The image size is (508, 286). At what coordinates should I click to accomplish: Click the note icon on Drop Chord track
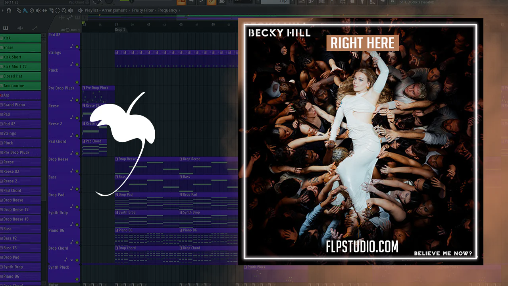(x=66, y=260)
